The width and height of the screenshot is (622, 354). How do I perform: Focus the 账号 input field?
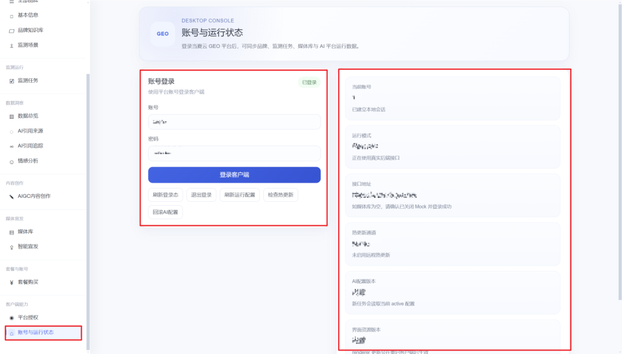tap(234, 122)
